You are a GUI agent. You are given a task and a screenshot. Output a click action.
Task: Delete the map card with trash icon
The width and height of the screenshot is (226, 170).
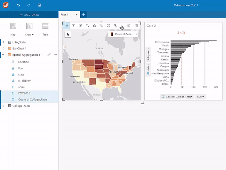click(137, 26)
